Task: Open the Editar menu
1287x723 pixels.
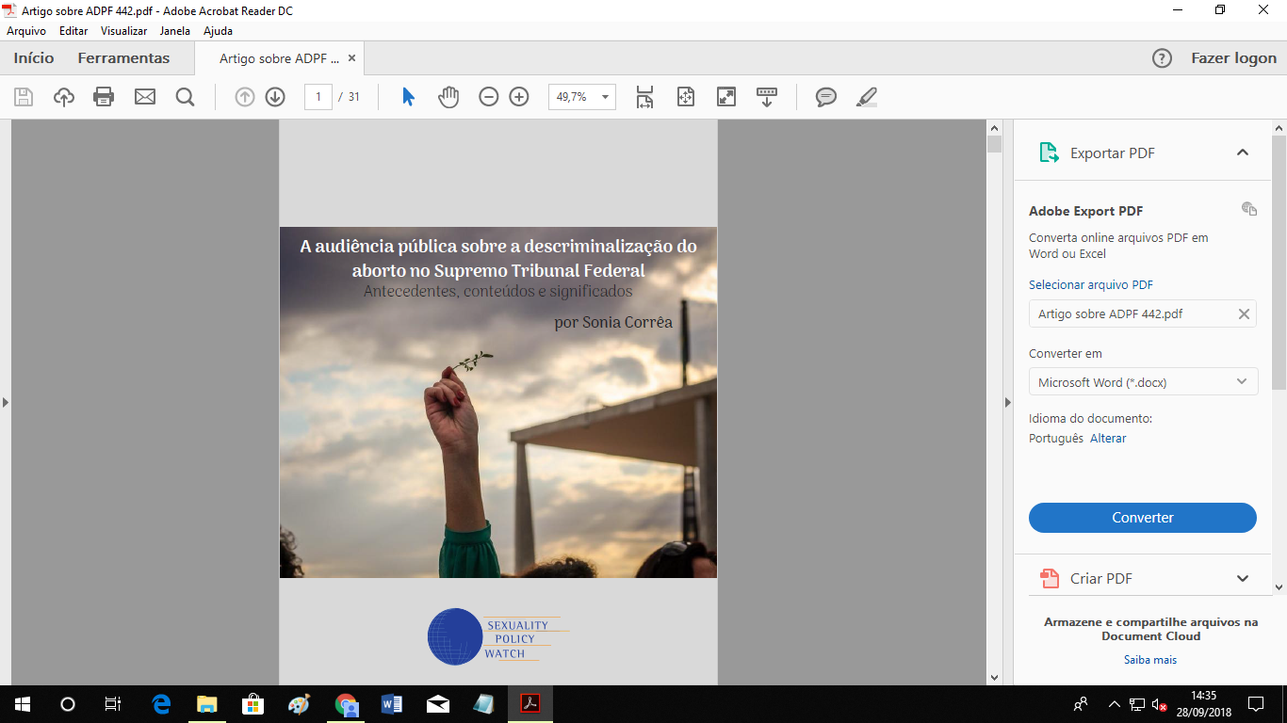Action: (73, 31)
